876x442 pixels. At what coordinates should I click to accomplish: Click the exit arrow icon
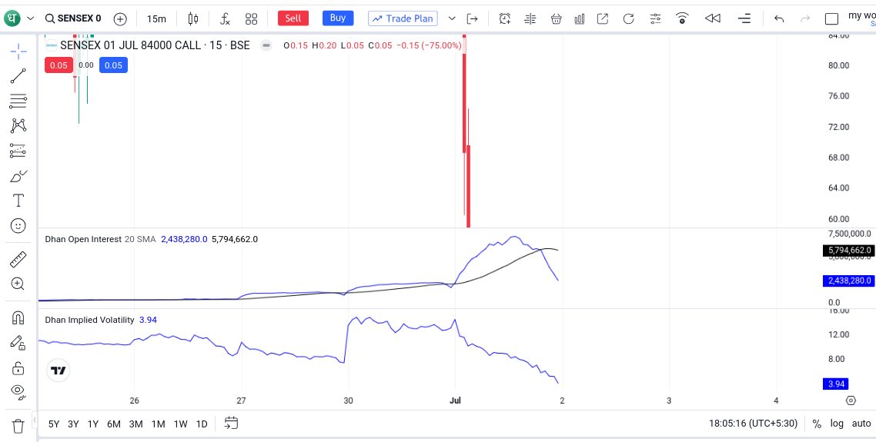click(x=473, y=19)
